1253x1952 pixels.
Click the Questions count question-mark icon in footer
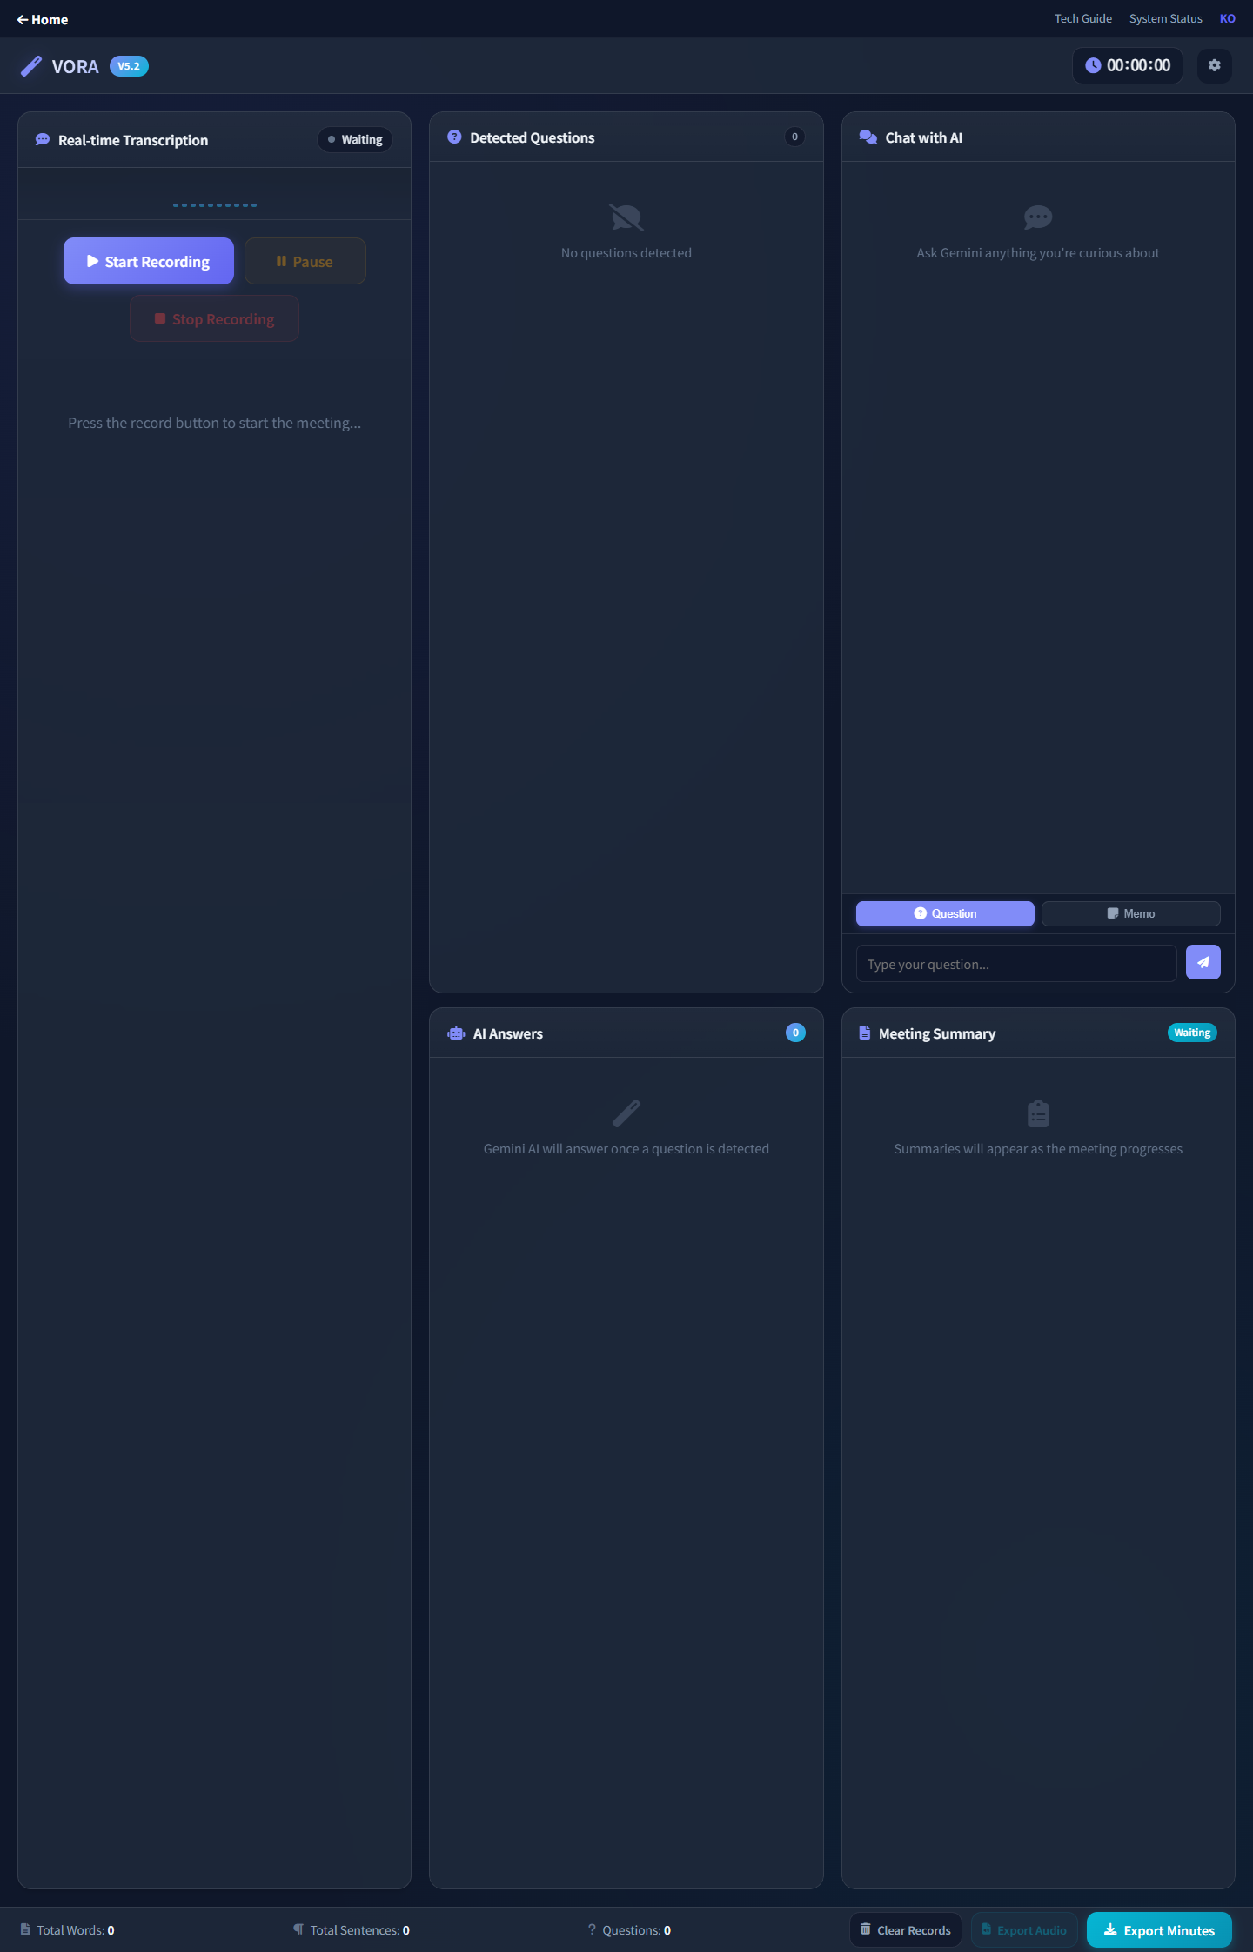coord(592,1929)
